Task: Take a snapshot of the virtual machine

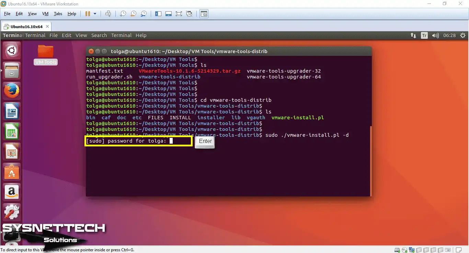Action: (x=123, y=13)
